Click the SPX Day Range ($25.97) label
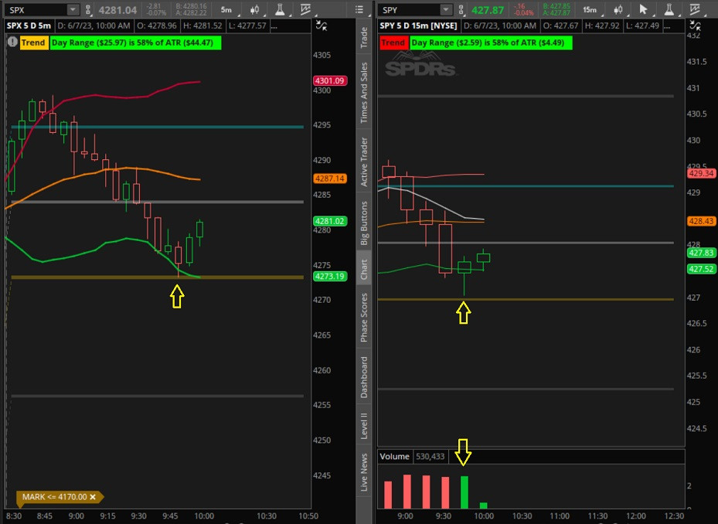 pyautogui.click(x=135, y=43)
